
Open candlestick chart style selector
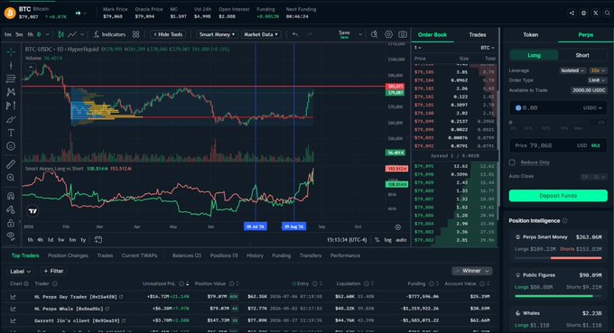[60, 34]
